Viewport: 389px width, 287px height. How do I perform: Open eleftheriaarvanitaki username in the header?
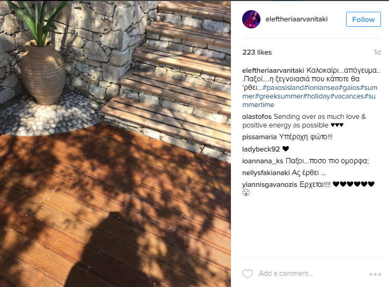point(296,19)
